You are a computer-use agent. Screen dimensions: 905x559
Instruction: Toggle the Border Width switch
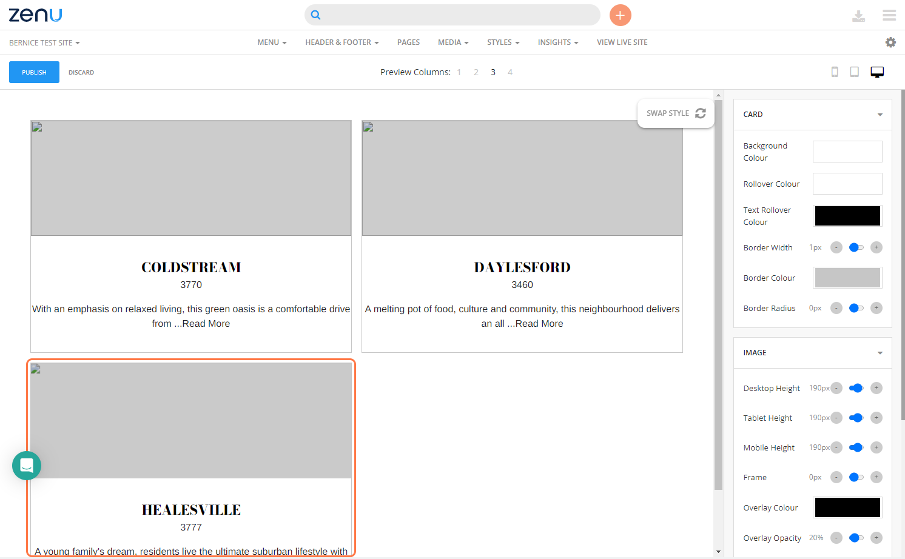click(x=856, y=247)
